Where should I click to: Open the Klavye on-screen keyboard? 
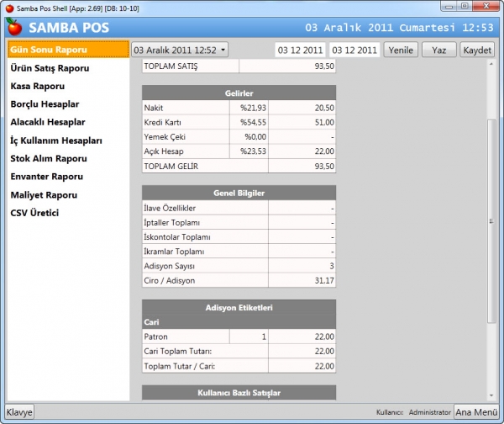click(19, 412)
